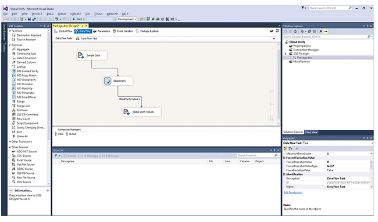This screenshot has height=222, width=378.
Task: Select Connection Managers in Solution Explorer
Action: (x=306, y=50)
